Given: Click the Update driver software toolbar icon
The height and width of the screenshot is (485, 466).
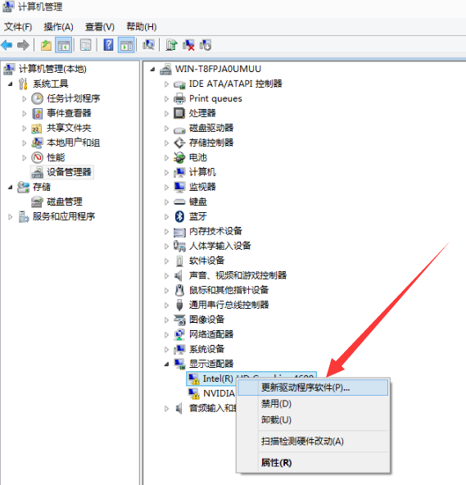Looking at the screenshot, I should (x=171, y=45).
